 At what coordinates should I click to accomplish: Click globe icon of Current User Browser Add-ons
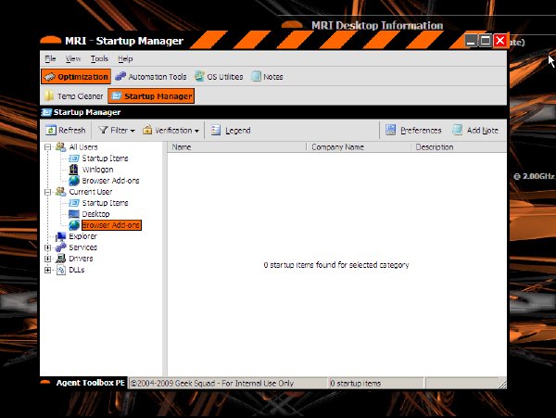click(x=74, y=225)
